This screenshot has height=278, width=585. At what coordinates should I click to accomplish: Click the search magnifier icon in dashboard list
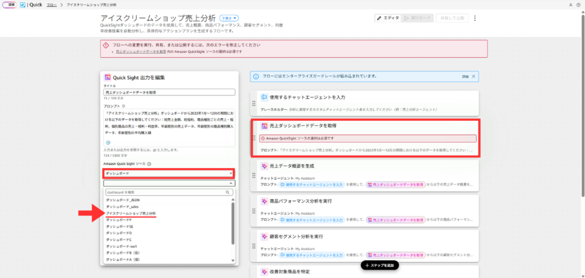pos(228,193)
